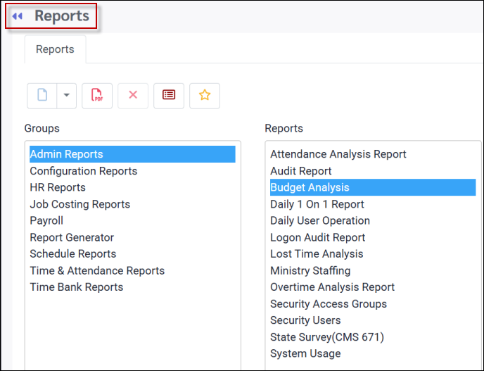Switch to the Reports tab
Viewport: 484px width, 371px height.
pos(56,49)
